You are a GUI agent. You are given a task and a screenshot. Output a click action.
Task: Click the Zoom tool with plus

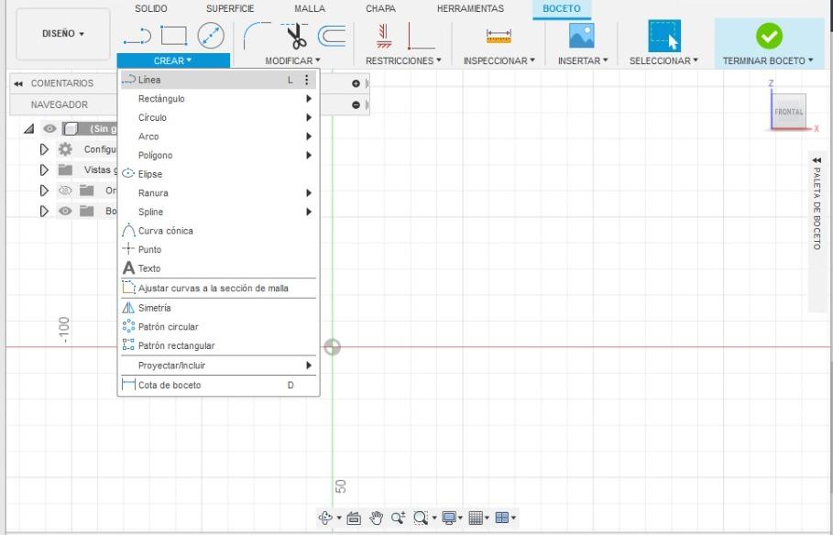tap(398, 518)
